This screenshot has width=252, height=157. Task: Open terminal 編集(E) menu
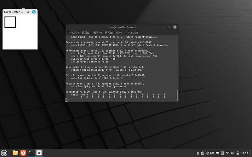click(86, 33)
